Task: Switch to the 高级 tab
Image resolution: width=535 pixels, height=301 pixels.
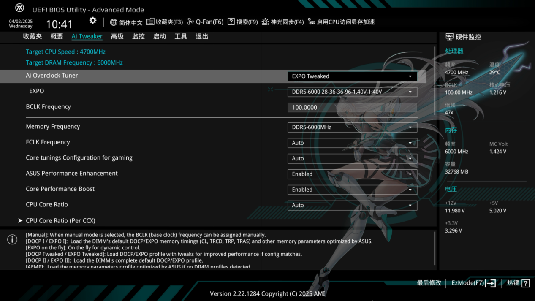Action: pos(117,36)
